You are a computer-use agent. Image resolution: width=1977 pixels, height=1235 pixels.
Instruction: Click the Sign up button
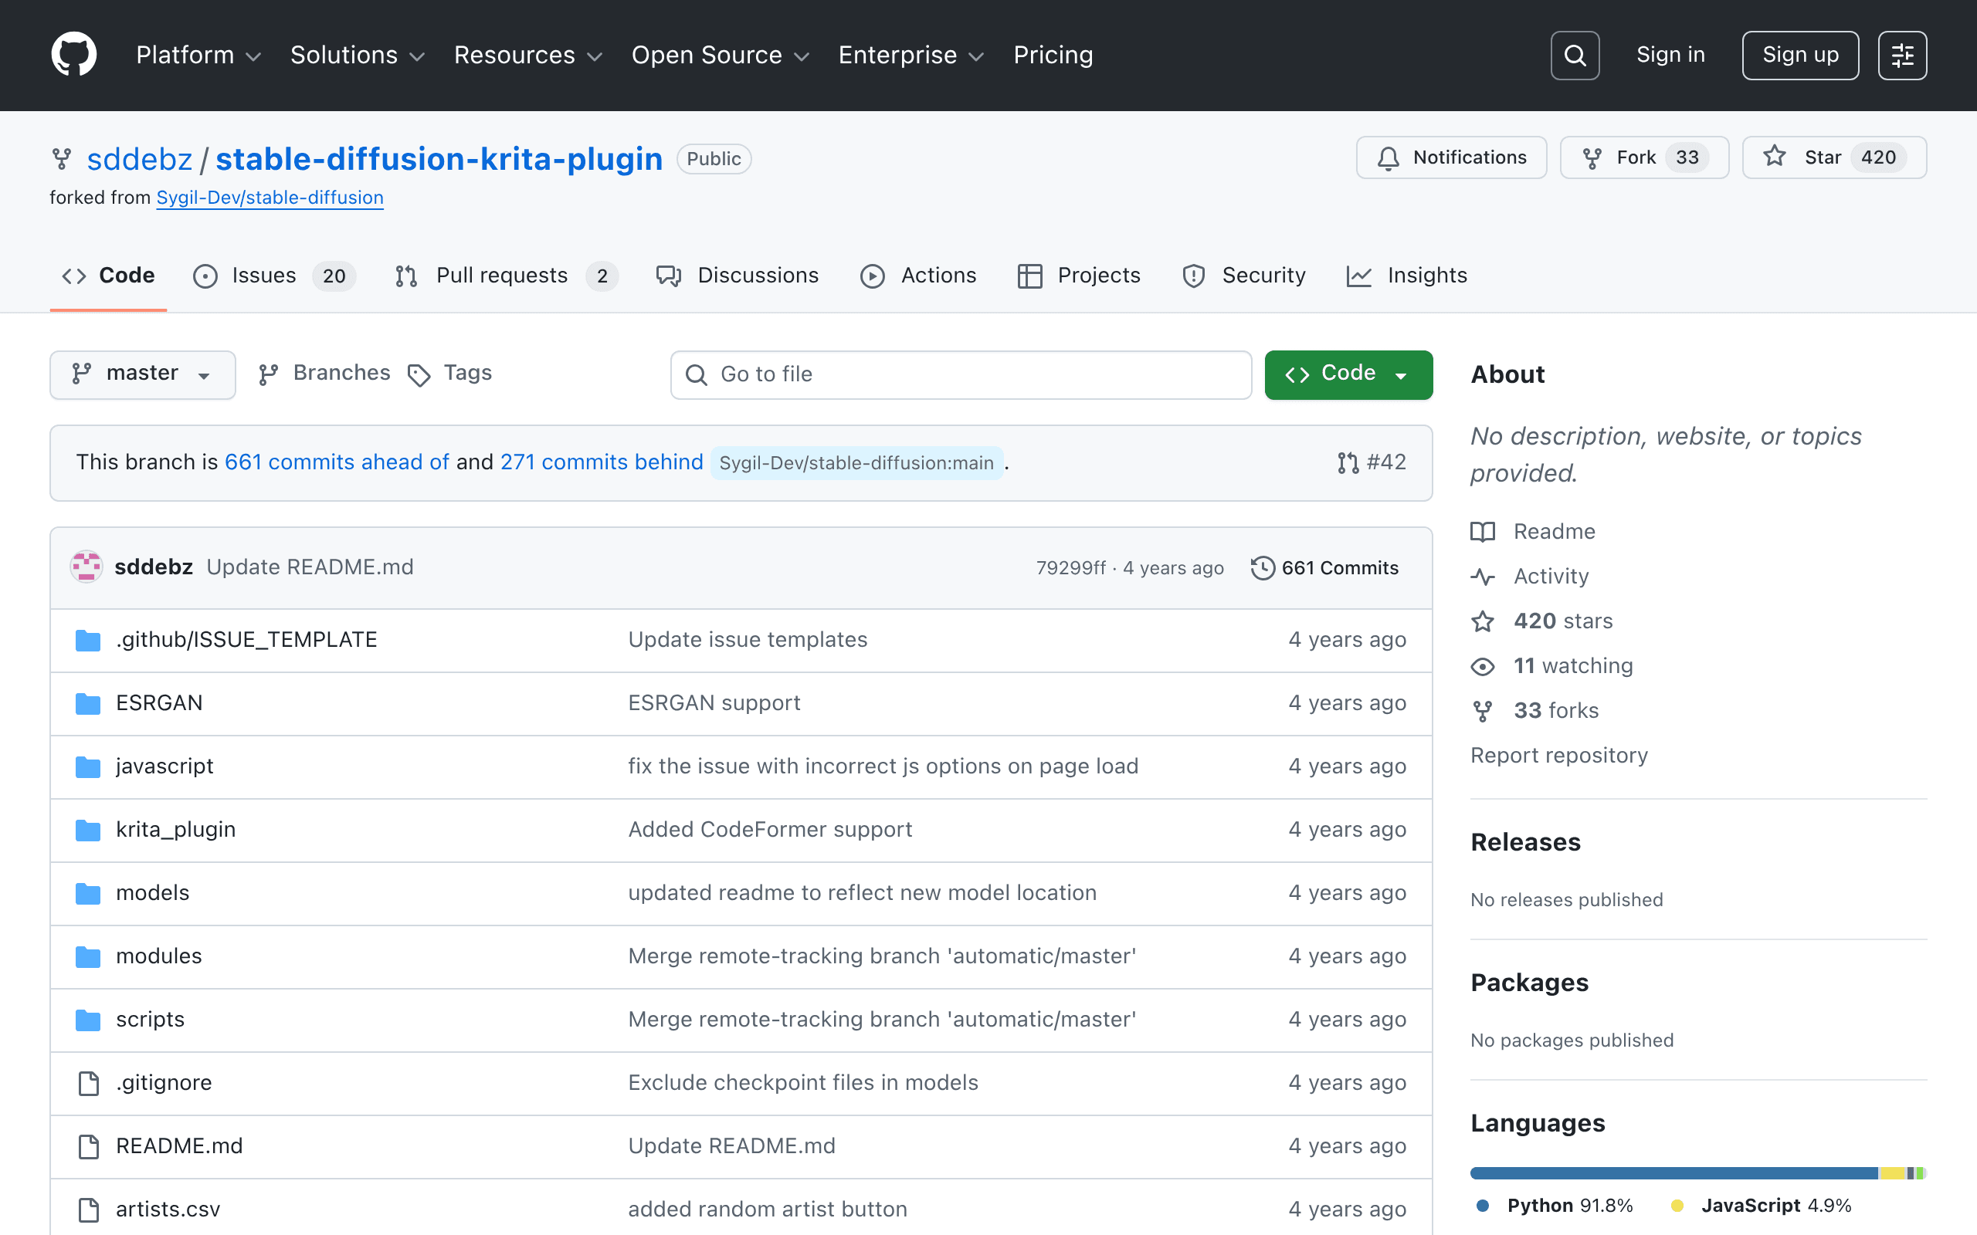(1799, 56)
